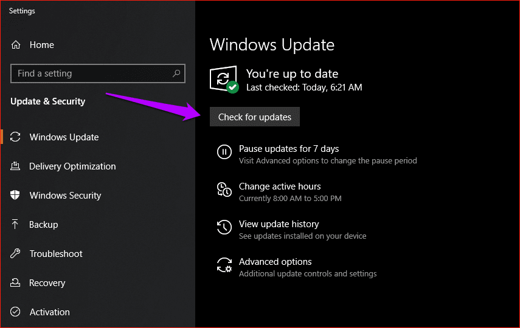Open the Backup section
This screenshot has height=328, width=520.
[x=43, y=225]
